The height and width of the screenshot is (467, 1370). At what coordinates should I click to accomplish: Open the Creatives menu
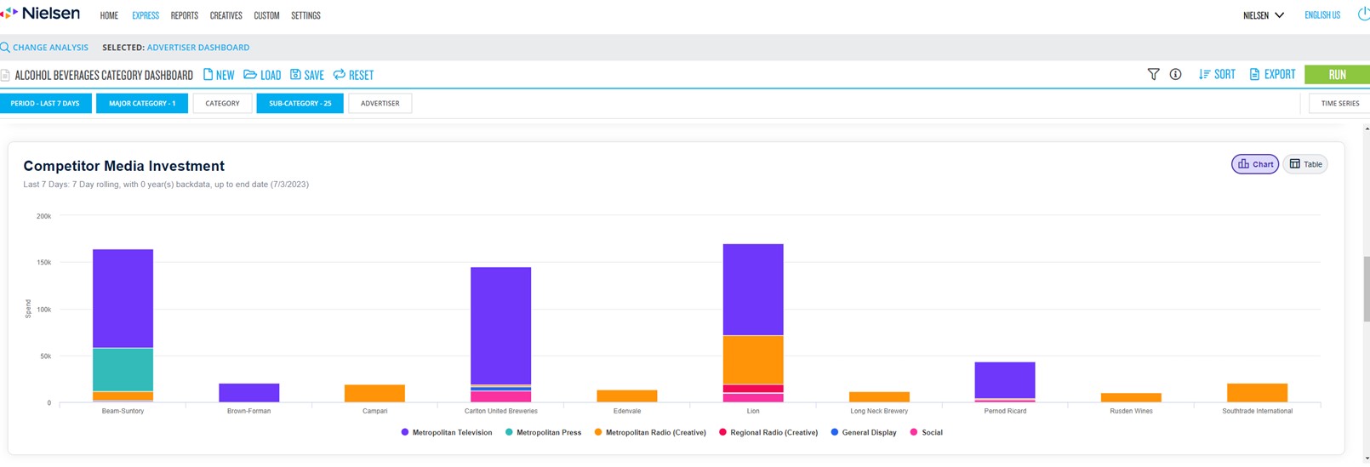pos(225,15)
